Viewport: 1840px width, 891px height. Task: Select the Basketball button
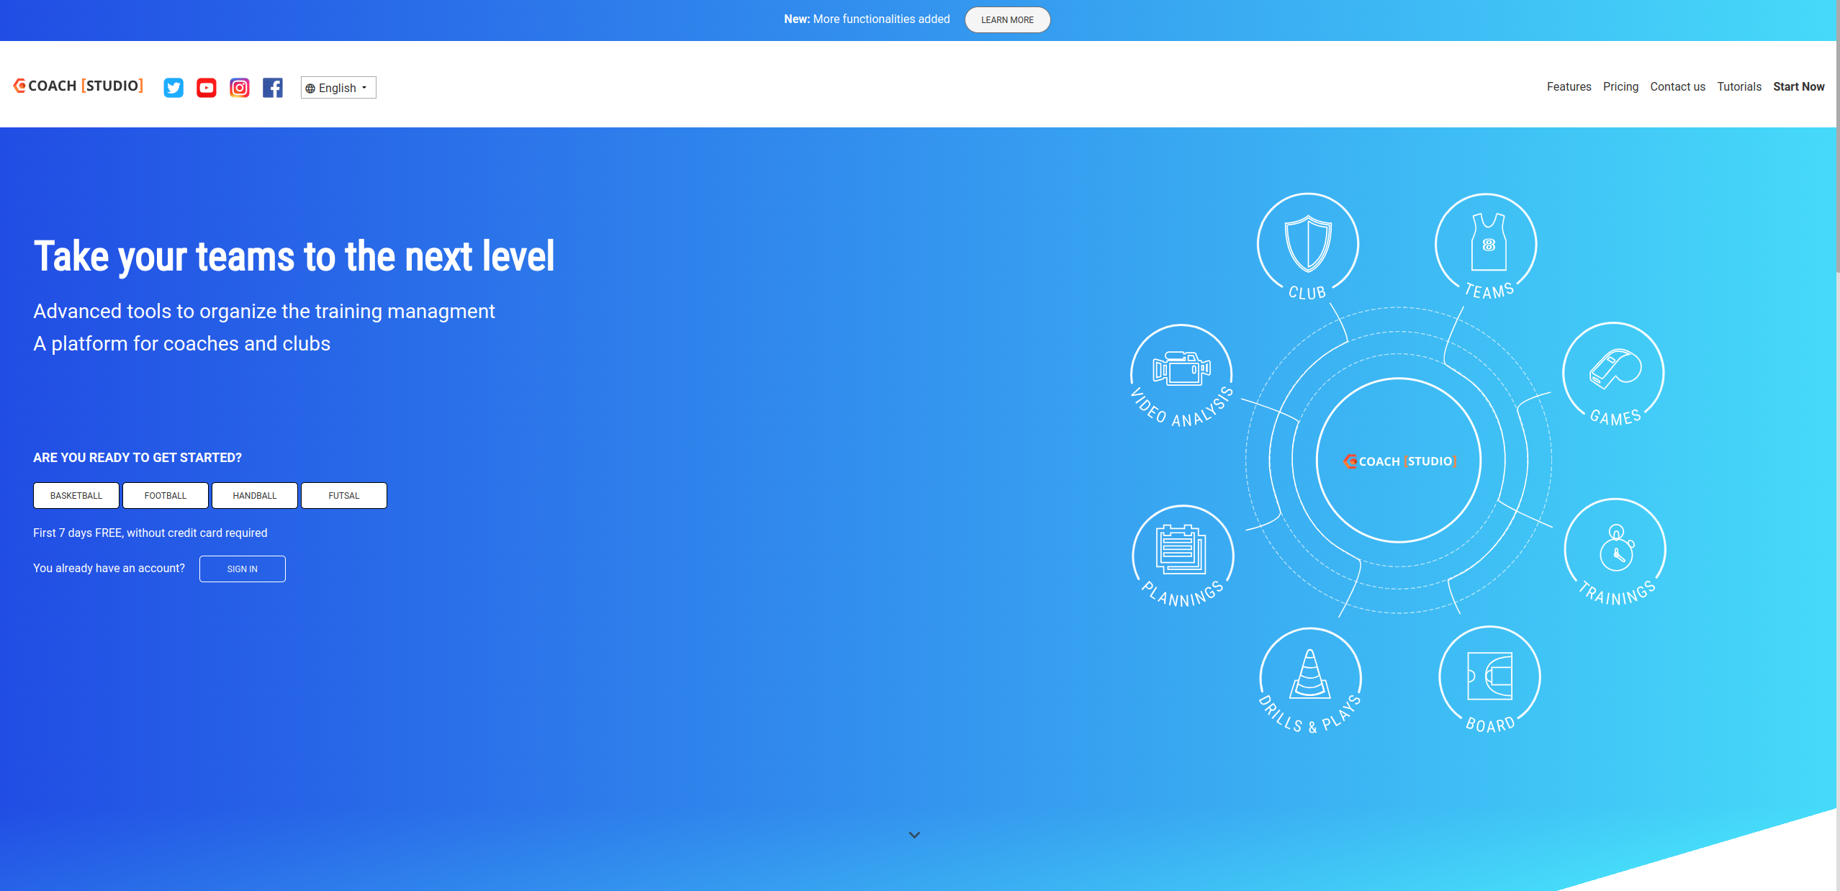76,495
